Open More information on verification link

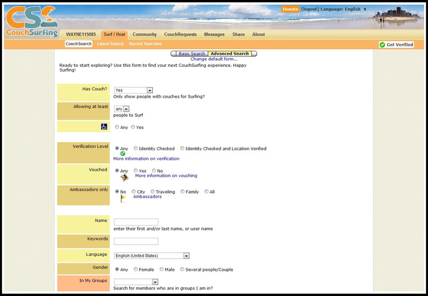pos(146,159)
